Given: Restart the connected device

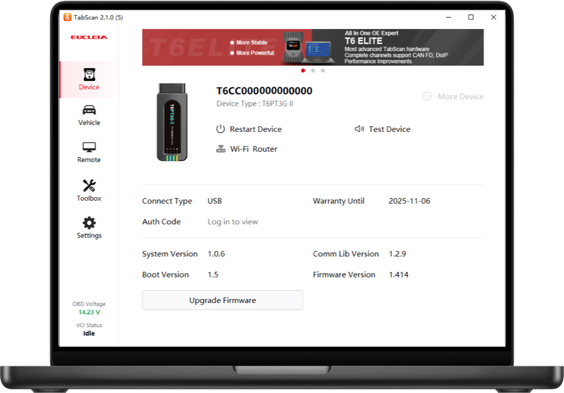Looking at the screenshot, I should click(249, 129).
